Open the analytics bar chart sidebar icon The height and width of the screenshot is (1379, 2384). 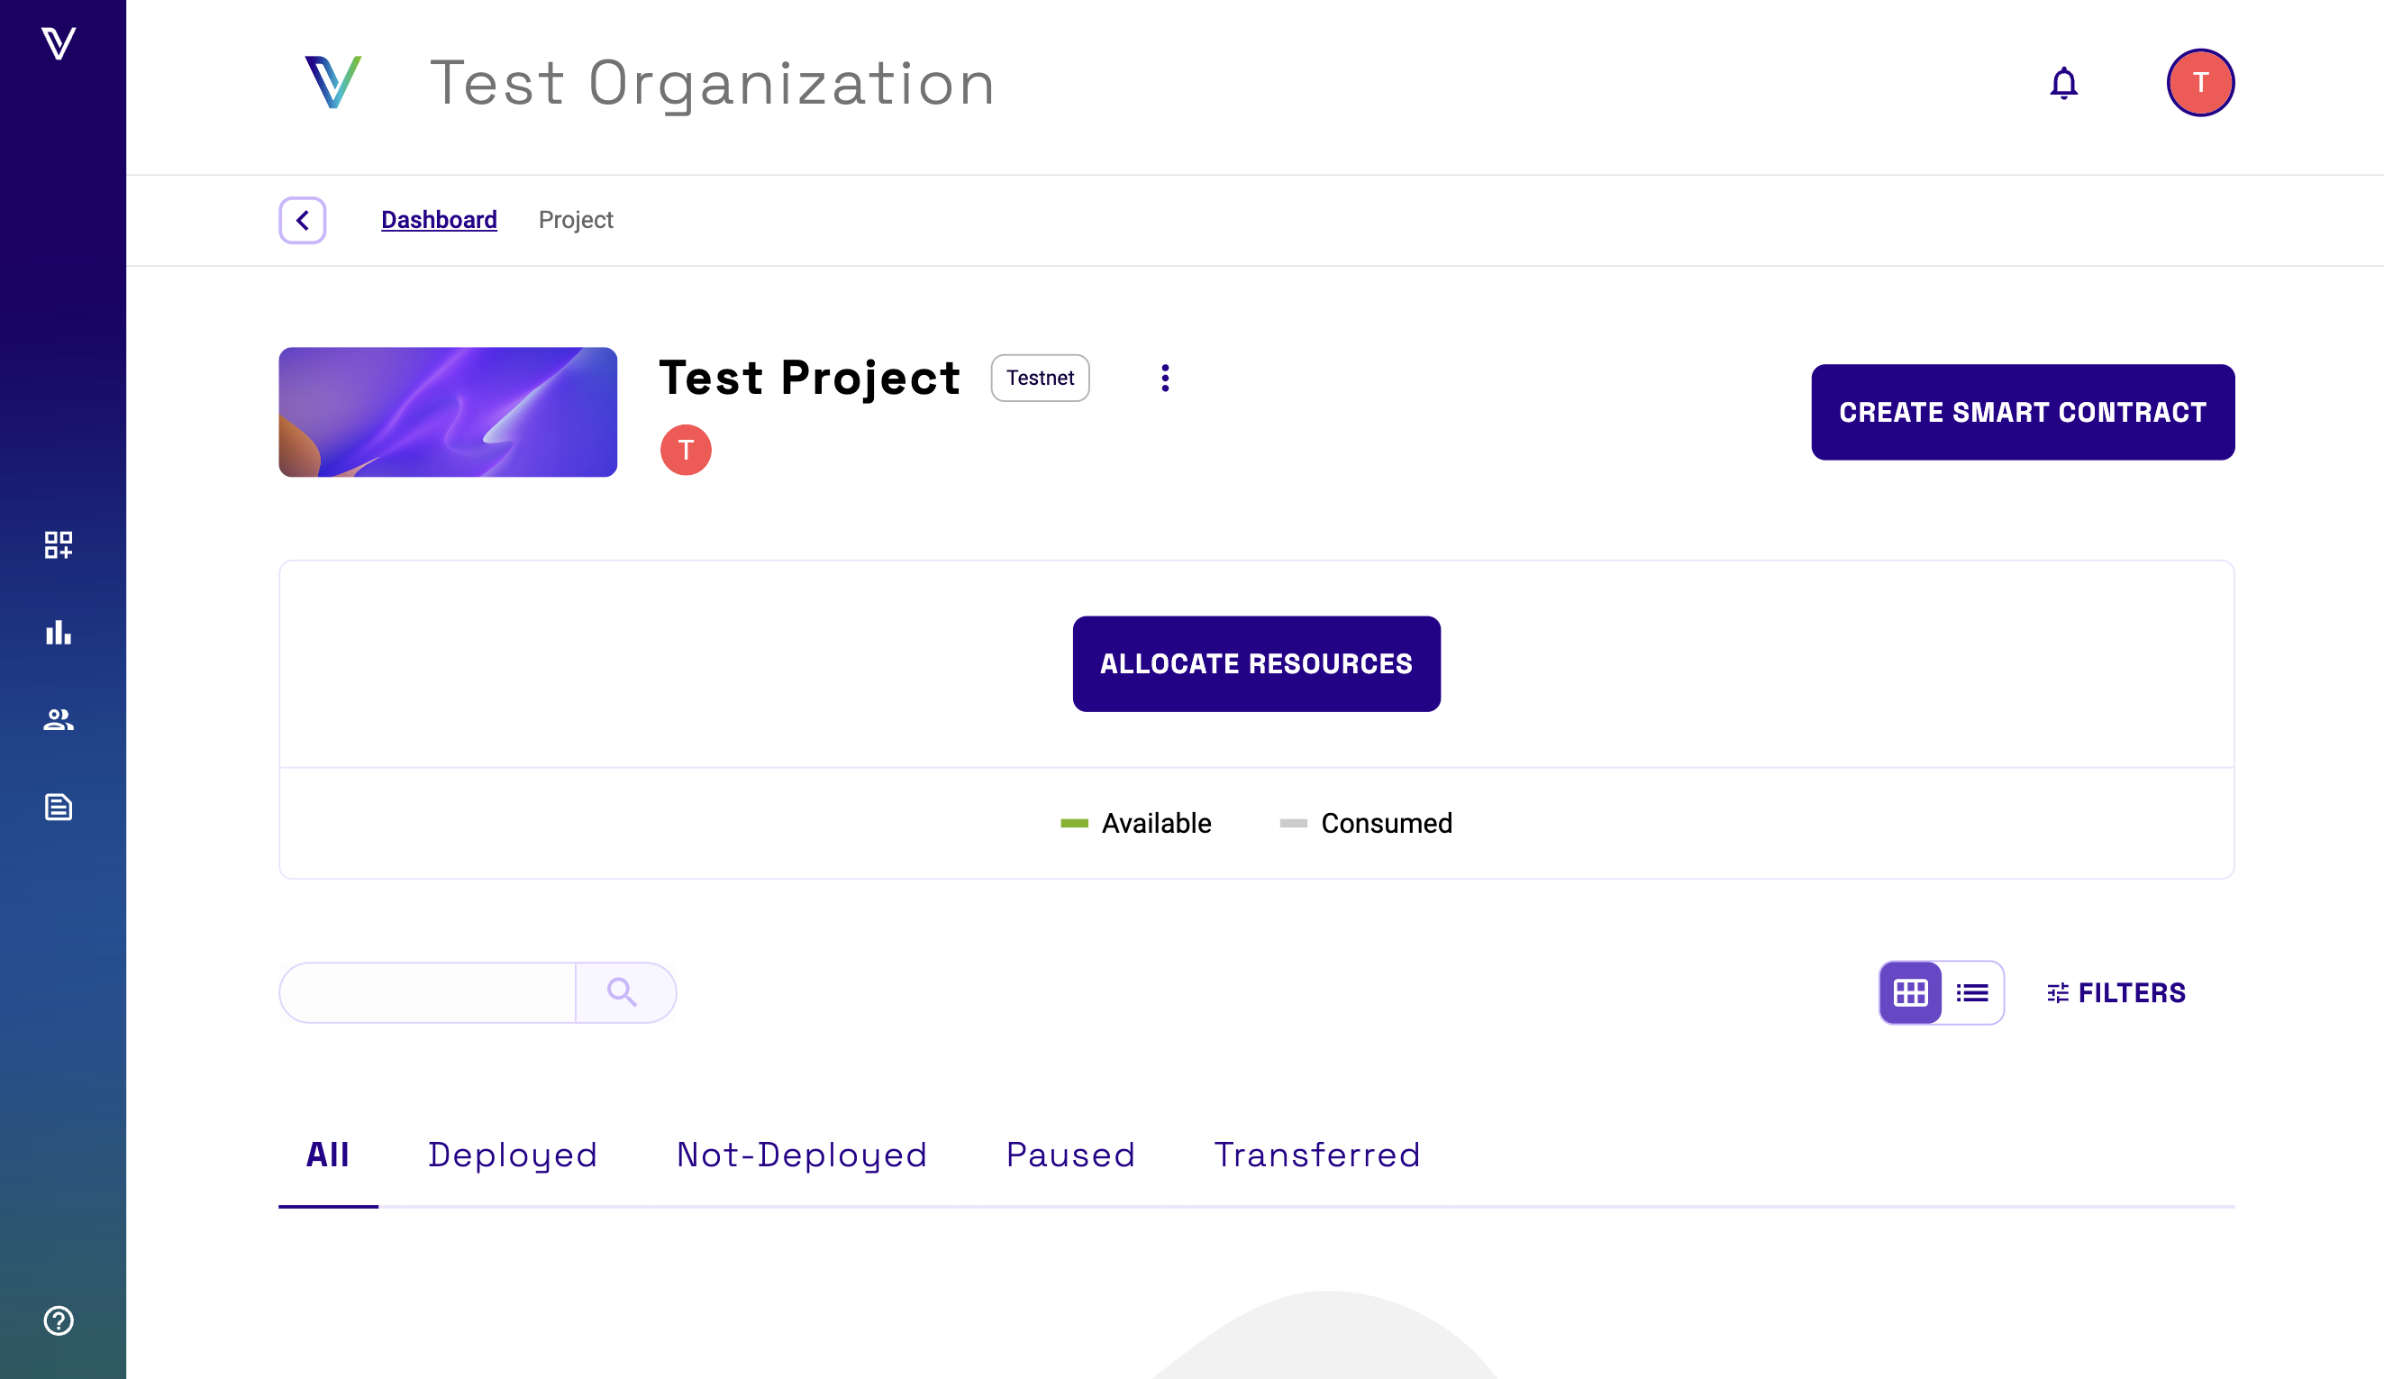click(59, 632)
